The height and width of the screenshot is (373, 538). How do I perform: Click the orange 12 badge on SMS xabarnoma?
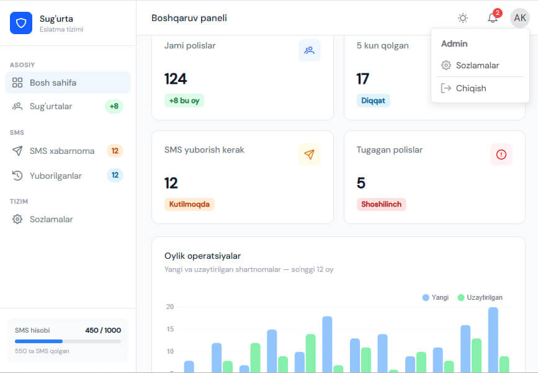(115, 151)
